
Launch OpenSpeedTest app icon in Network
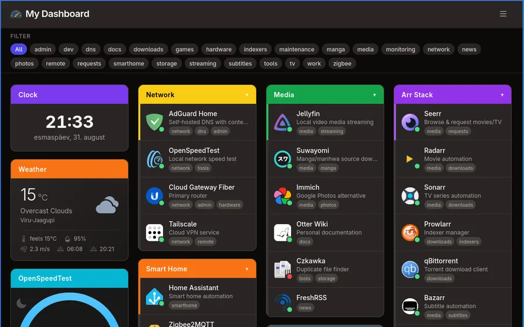pos(154,159)
